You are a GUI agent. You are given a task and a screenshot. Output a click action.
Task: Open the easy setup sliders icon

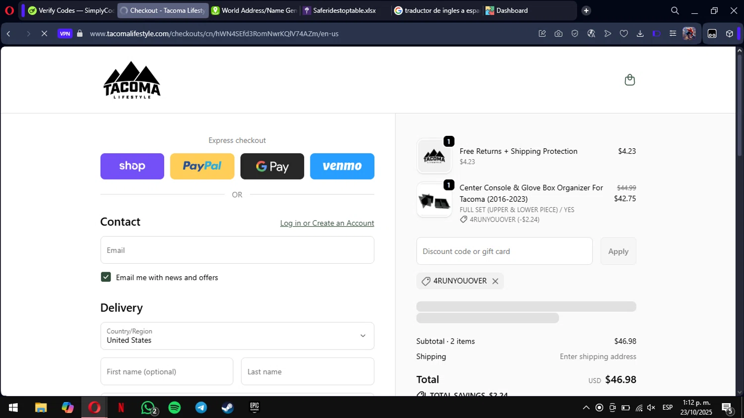673,34
